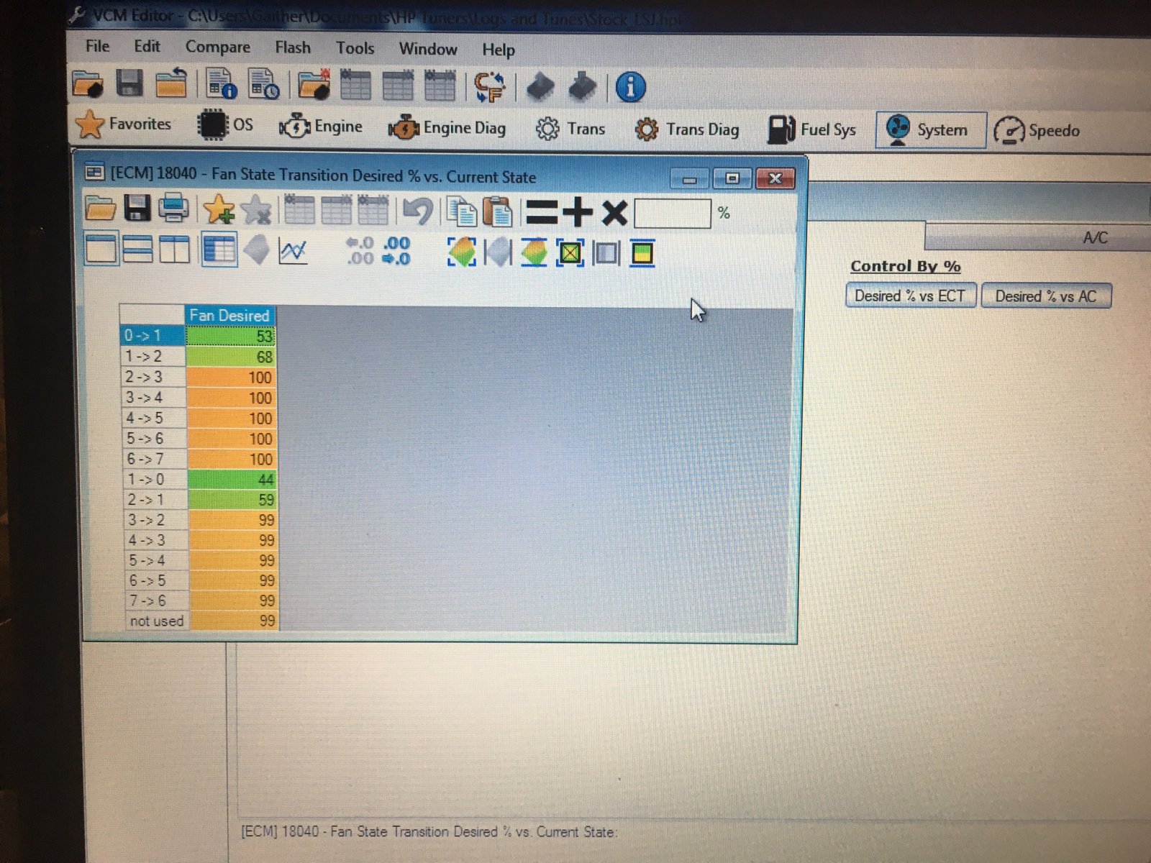Select the 1->0 cell value 44

[x=232, y=479]
